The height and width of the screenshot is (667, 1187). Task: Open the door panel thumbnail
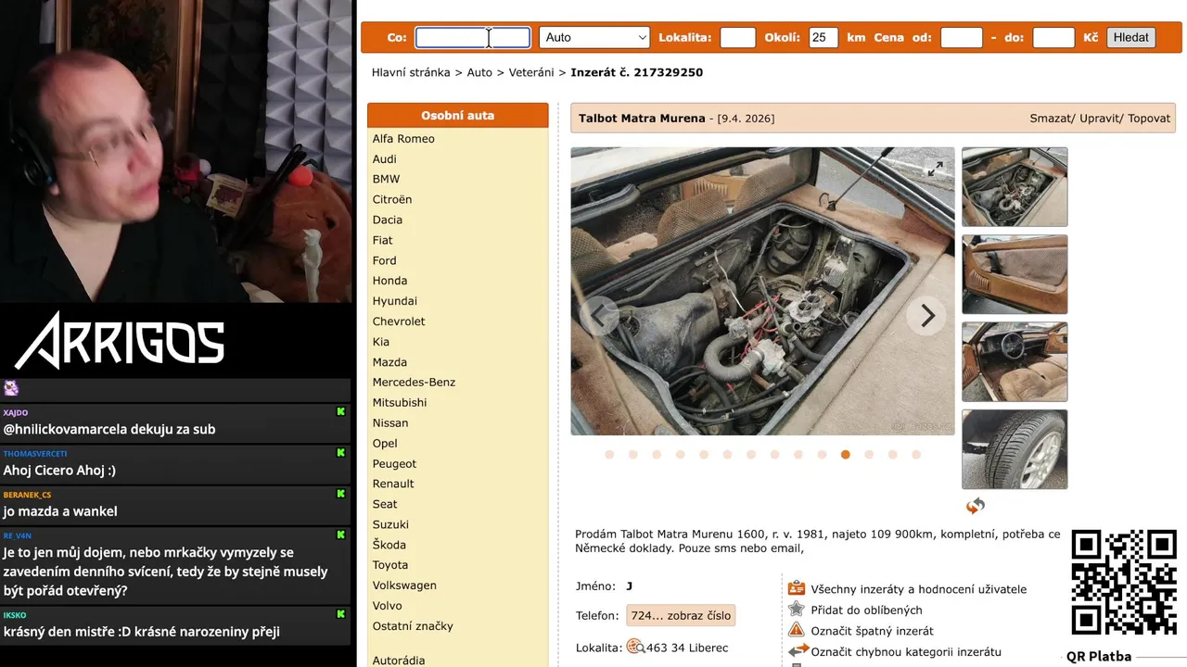coord(1015,274)
